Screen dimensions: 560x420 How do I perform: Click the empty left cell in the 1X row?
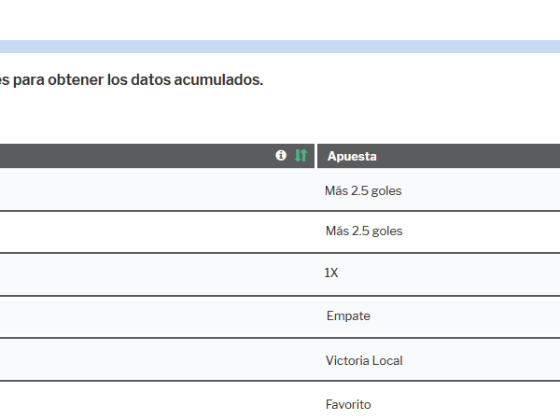157,274
